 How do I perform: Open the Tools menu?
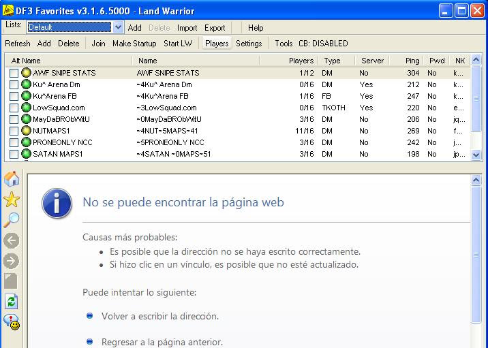click(284, 44)
